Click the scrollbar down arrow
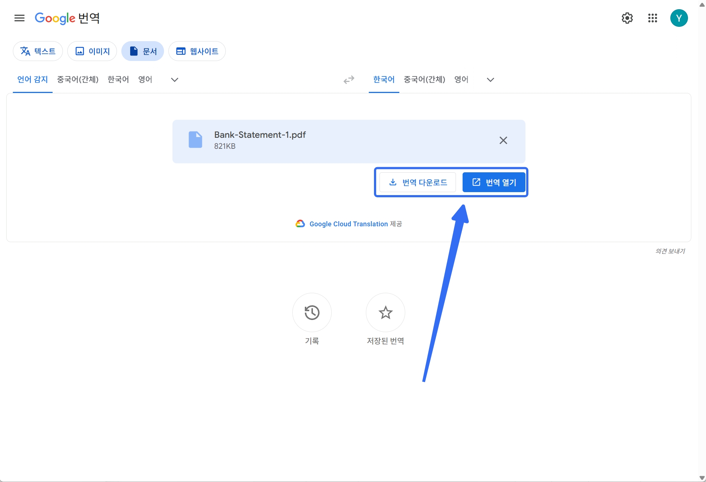 (702, 478)
